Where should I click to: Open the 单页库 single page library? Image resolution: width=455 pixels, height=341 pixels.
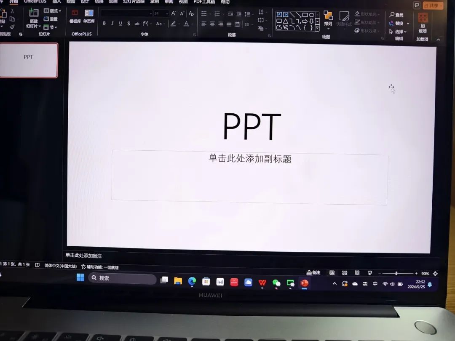[x=89, y=16]
